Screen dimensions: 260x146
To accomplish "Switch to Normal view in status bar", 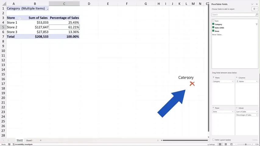I will coord(220,144).
